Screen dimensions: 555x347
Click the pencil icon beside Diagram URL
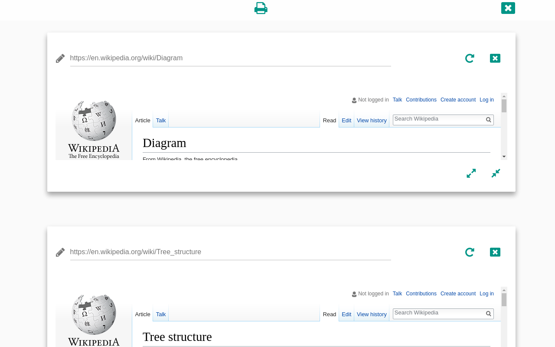click(x=60, y=59)
